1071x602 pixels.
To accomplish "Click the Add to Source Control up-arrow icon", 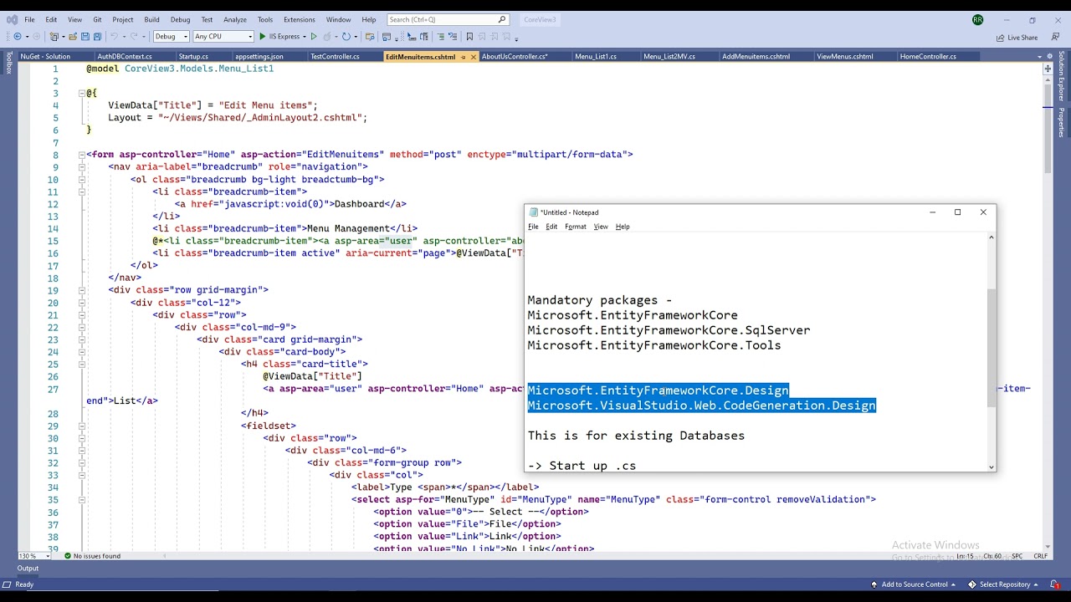I will pos(874,584).
